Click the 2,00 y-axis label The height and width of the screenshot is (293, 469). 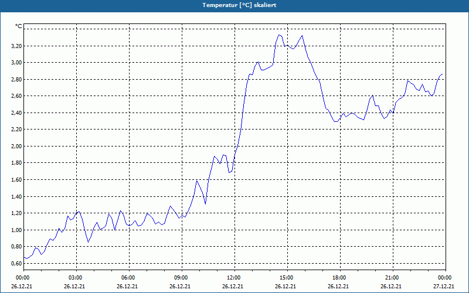pos(17,146)
